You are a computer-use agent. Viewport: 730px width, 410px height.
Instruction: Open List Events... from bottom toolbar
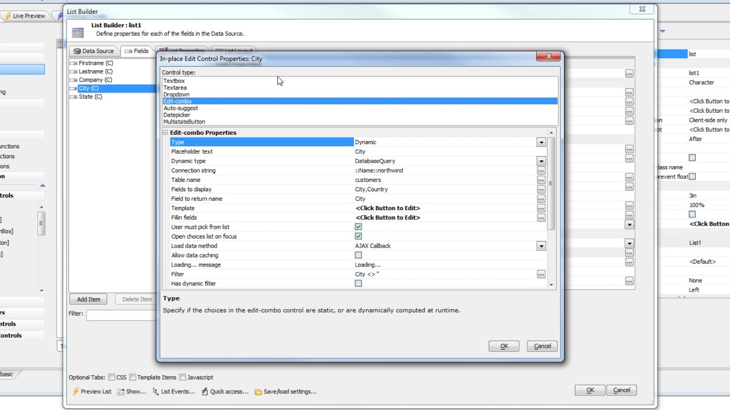[x=173, y=392]
